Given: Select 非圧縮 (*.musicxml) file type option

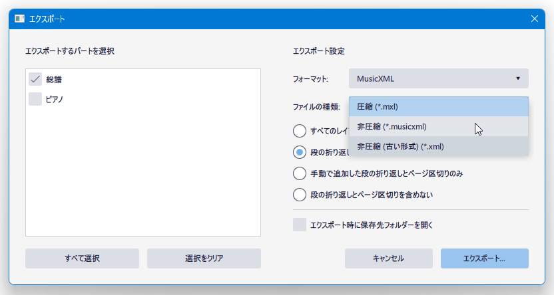Looking at the screenshot, I should (438, 126).
